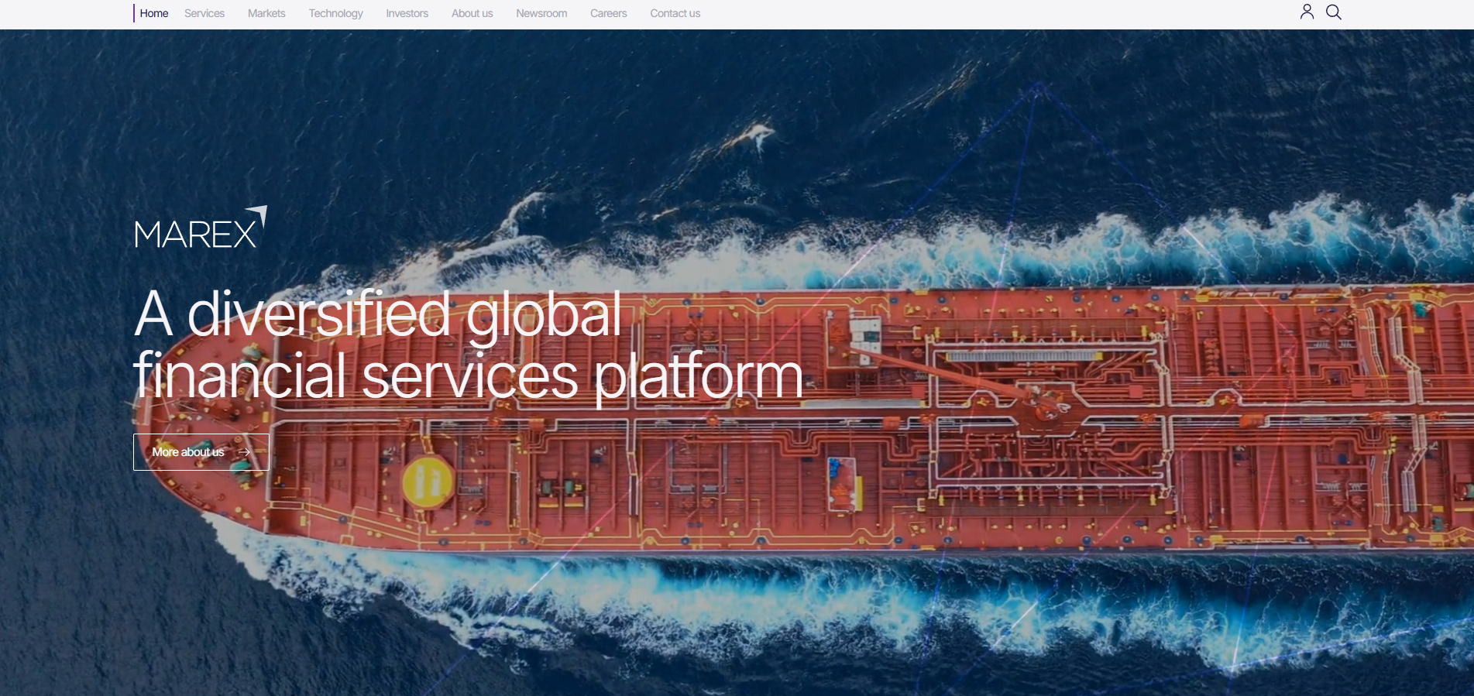The width and height of the screenshot is (1474, 696).
Task: Open the Technology menu
Action: click(335, 13)
